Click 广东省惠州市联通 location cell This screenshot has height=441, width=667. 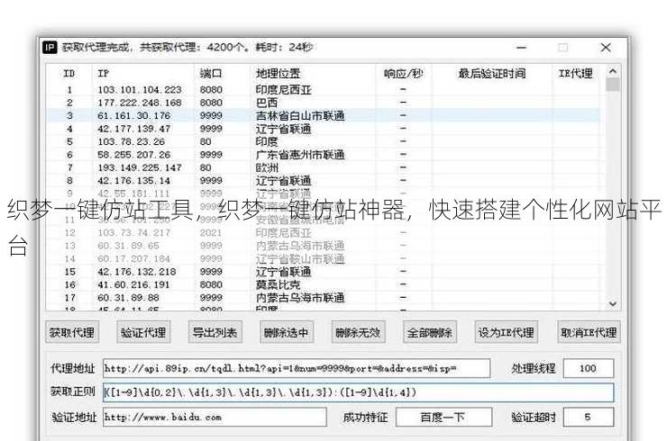(300, 155)
